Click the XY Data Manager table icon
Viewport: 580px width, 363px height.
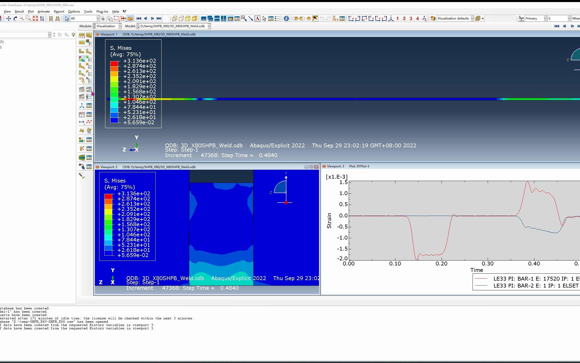click(x=89, y=114)
